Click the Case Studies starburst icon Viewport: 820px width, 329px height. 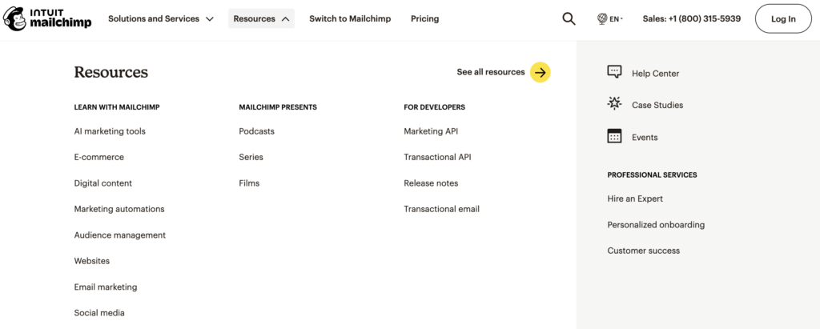614,104
